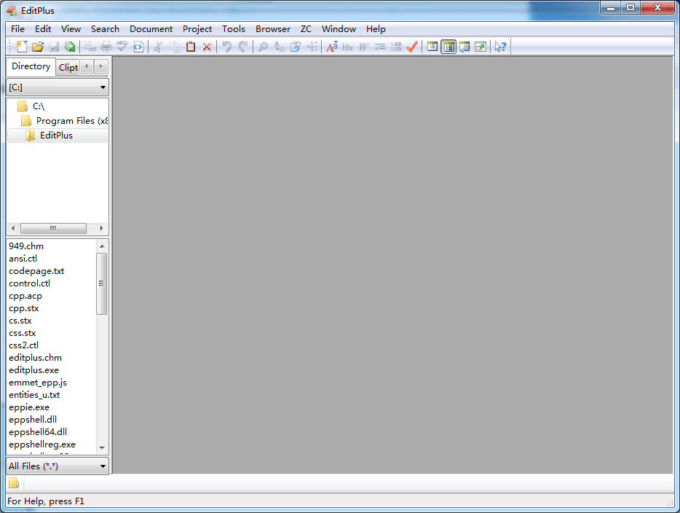The width and height of the screenshot is (680, 513).
Task: Click the file list vertical scrollbar thumb
Action: click(102, 283)
